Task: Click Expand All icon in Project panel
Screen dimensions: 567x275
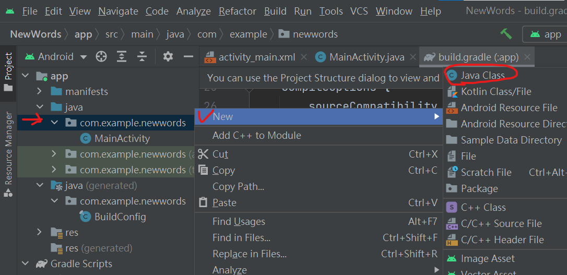Action: click(x=122, y=57)
